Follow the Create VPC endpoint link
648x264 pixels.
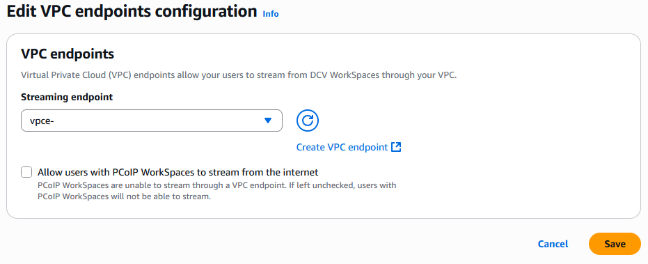pyautogui.click(x=342, y=147)
